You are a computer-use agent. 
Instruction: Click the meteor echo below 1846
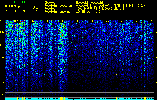[92, 73]
